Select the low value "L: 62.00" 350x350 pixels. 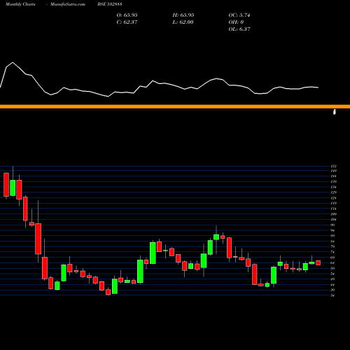tap(183, 22)
